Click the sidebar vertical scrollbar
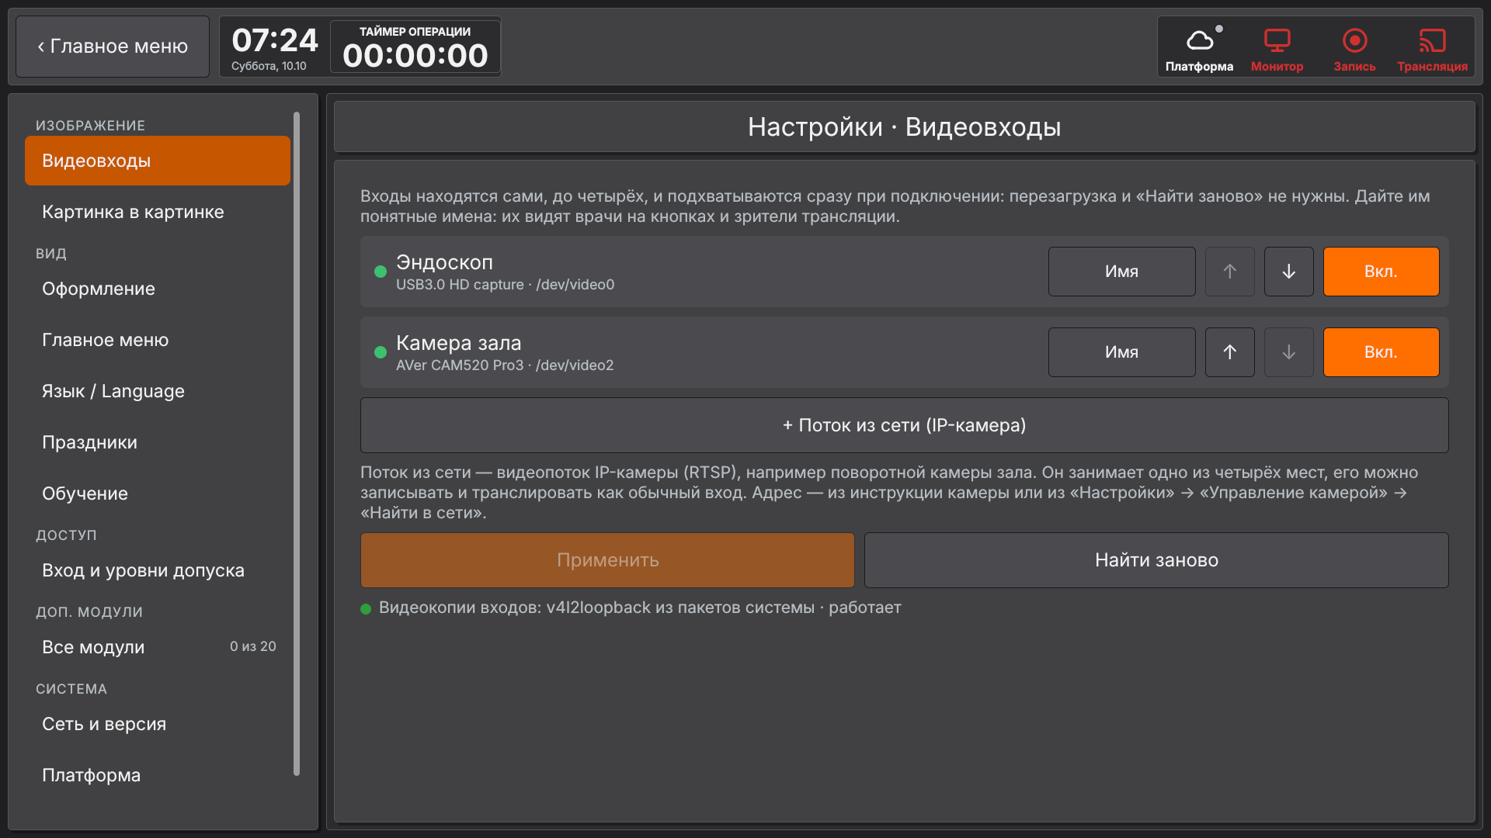 pyautogui.click(x=297, y=444)
